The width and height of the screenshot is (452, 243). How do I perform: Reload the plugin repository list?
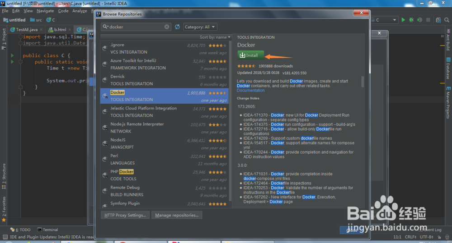(x=177, y=27)
